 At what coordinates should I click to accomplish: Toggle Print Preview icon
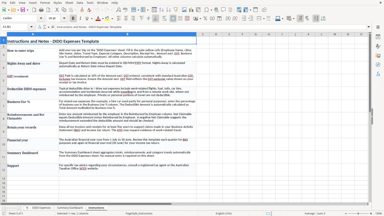tap(48, 10)
